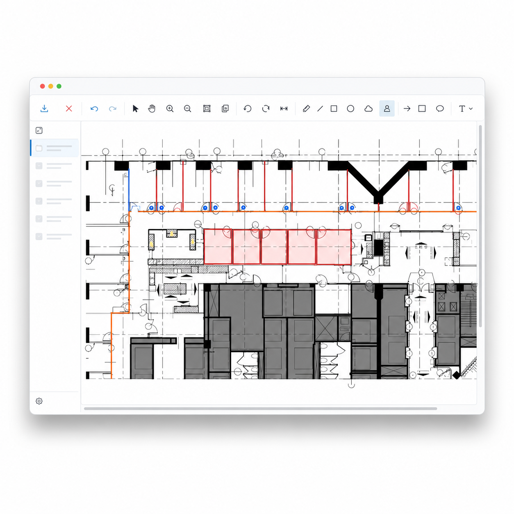Viewport: 514px width, 514px height.
Task: Zoom in with the magnifier plus
Action: (x=170, y=109)
